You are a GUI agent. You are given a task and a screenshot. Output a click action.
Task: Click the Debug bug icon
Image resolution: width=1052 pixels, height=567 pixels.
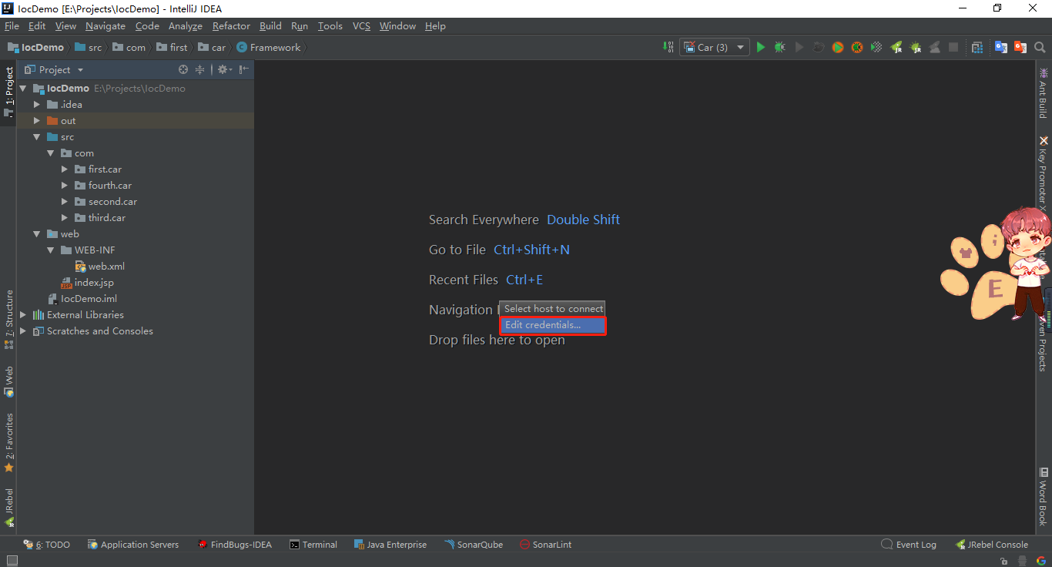pos(780,47)
